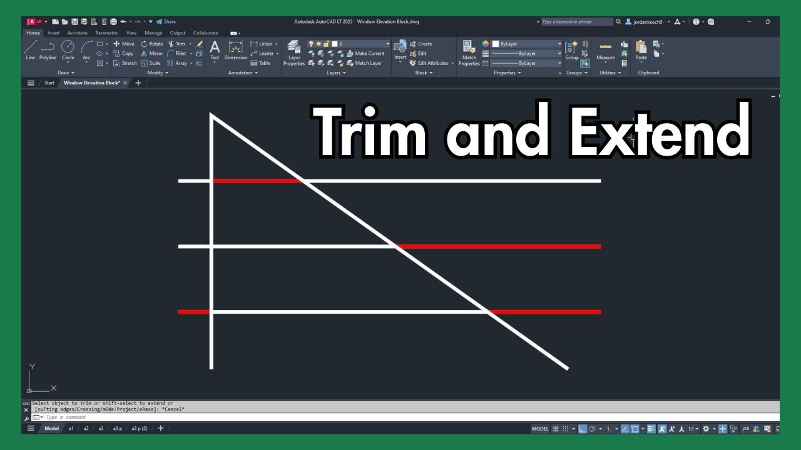Open the lineweight ByLayer dropdown
The height and width of the screenshot is (450, 801).
[x=528, y=53]
